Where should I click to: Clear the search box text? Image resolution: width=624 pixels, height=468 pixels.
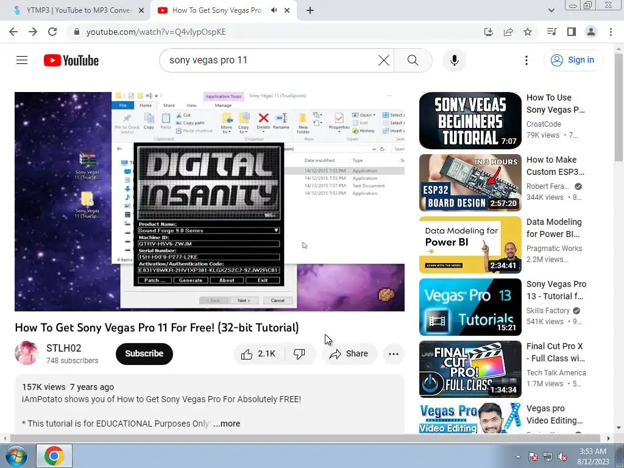(x=384, y=60)
